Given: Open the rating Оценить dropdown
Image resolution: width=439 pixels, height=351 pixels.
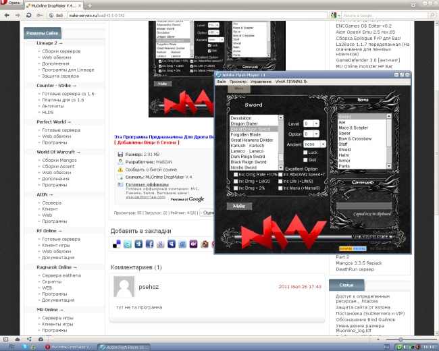Looking at the screenshot, I should (207, 213).
